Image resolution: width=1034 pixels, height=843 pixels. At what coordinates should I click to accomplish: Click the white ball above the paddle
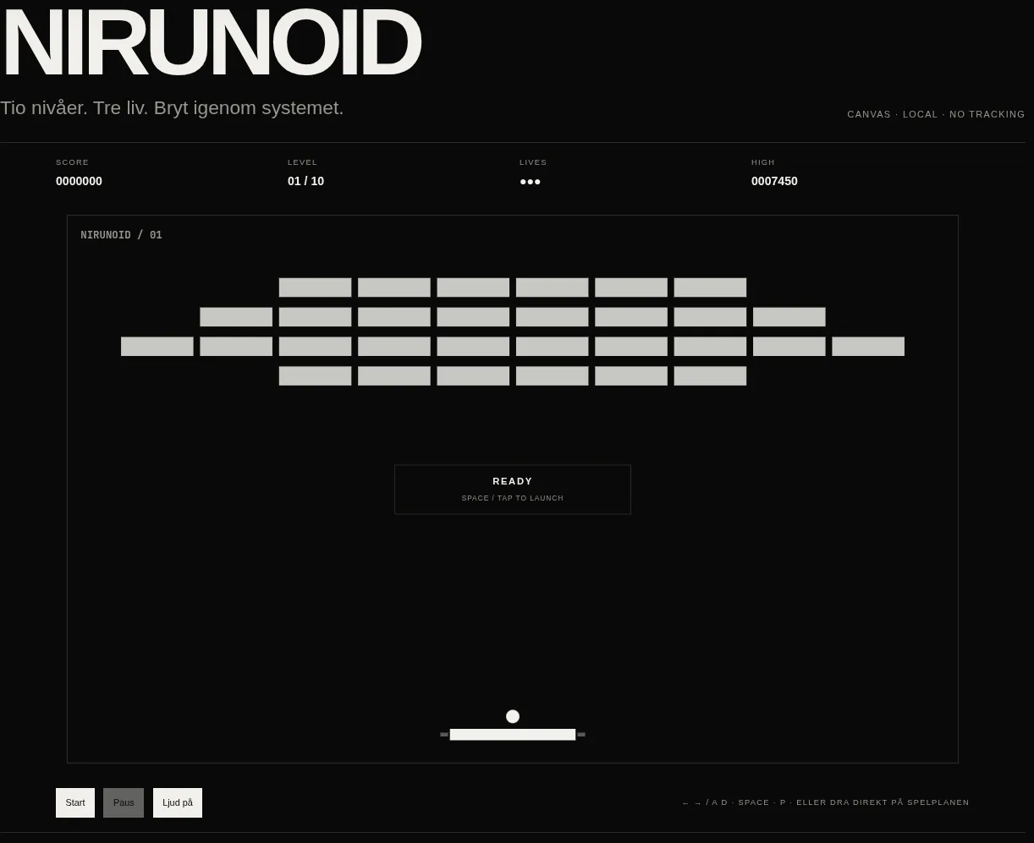[x=513, y=716]
